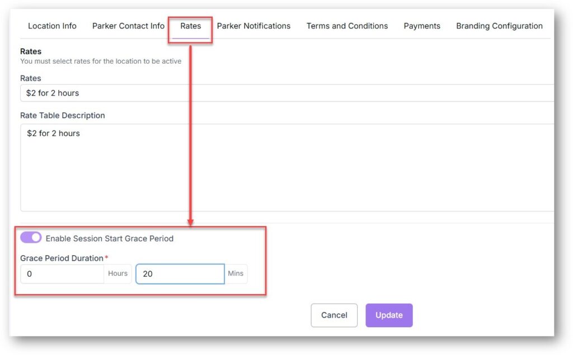Screen dimensions: 573x355
Task: Switch to Parker Contact Info tab
Action: 128,26
